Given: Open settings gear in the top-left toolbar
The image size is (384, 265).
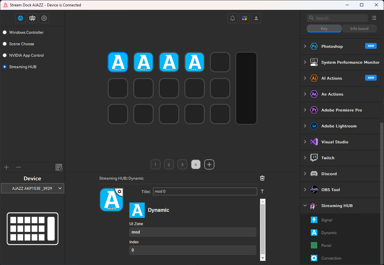Looking at the screenshot, I should [x=44, y=18].
